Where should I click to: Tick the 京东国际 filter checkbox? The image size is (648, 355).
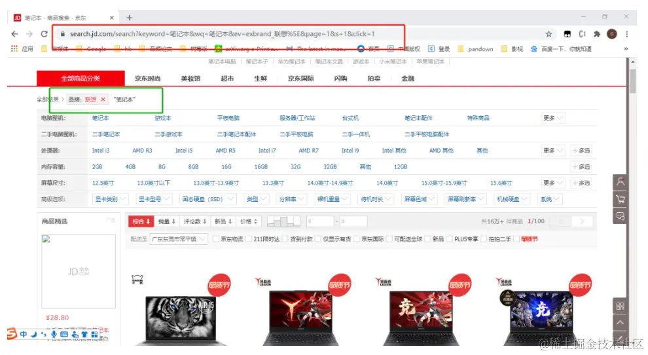356,239
